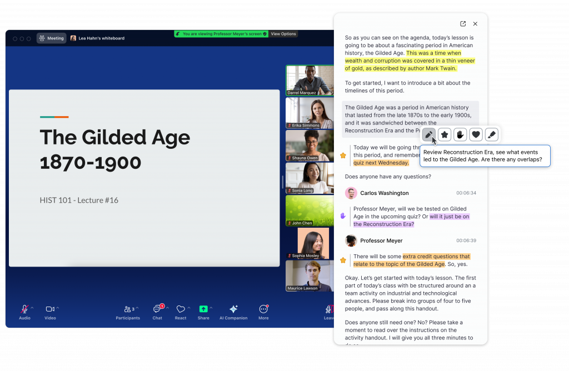
Task: Select the highlighter tool in popup toolbar
Action: click(x=491, y=134)
